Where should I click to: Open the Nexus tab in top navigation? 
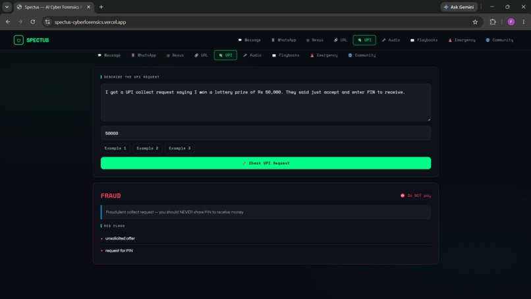click(x=315, y=40)
